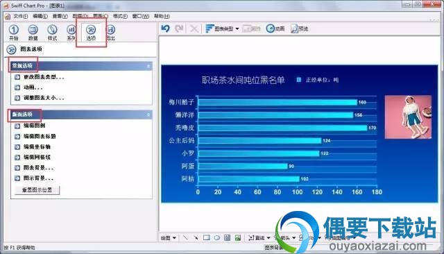
Task: Open the 样式 (Style) step icon
Action: [53, 33]
